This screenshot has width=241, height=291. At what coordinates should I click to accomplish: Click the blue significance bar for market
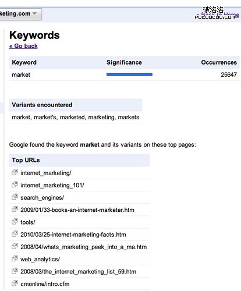click(129, 74)
